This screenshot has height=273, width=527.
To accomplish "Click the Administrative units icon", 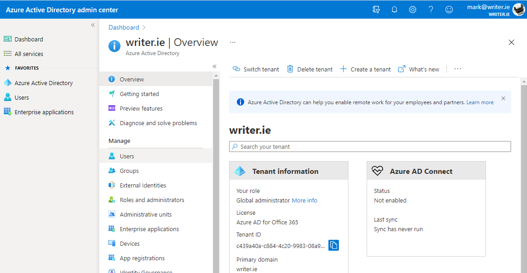I will point(112,214).
